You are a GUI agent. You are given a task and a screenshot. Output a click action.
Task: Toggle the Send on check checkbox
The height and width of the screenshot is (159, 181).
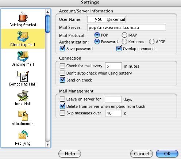click(x=62, y=80)
